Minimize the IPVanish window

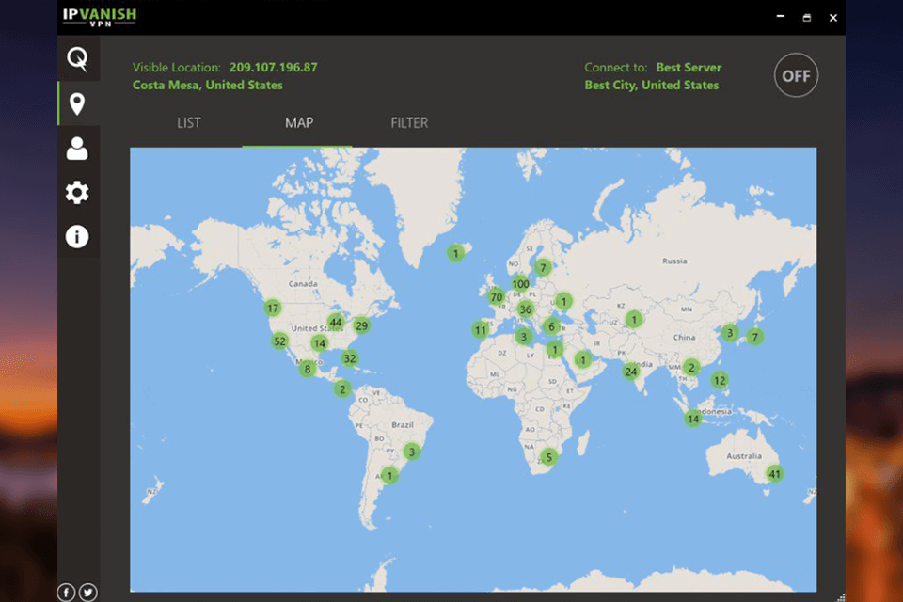[x=781, y=17]
